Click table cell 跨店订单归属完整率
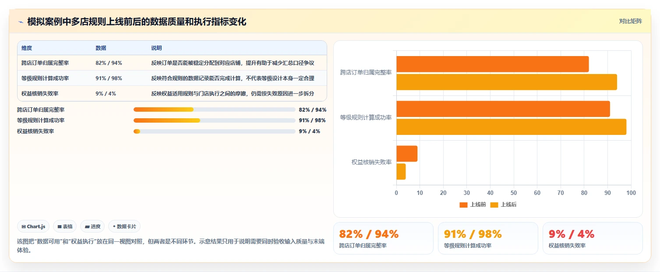The height and width of the screenshot is (272, 660). coord(45,63)
